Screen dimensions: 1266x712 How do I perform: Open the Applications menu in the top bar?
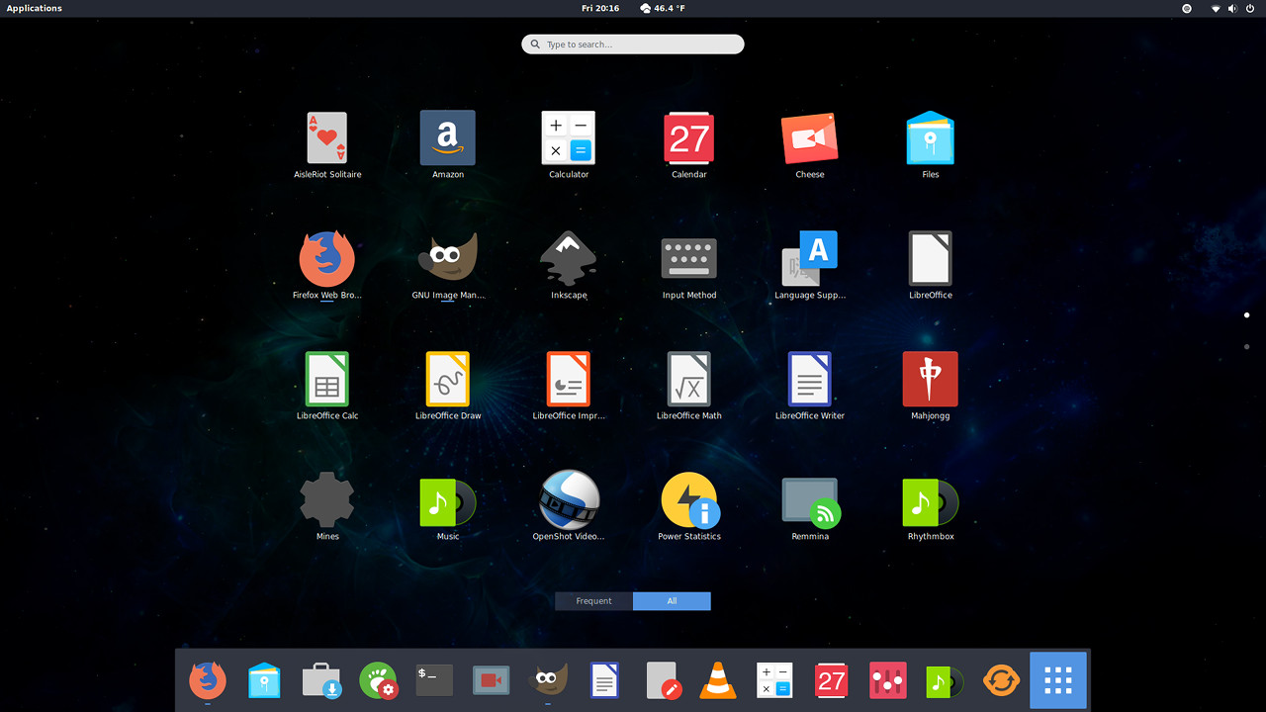(35, 8)
